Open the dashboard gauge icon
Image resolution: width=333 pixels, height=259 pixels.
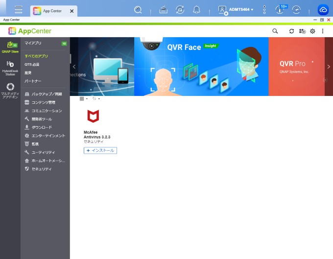tap(296, 10)
